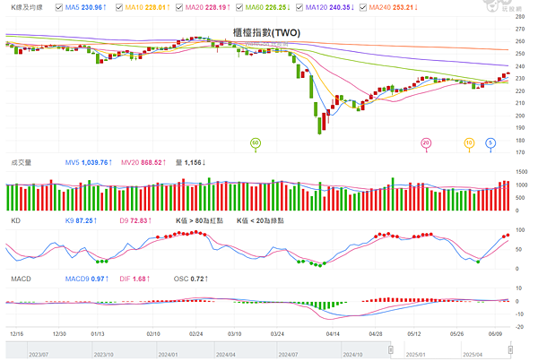Click the MA10 228.01 label
This screenshot has height=361, width=538.
(148, 7)
